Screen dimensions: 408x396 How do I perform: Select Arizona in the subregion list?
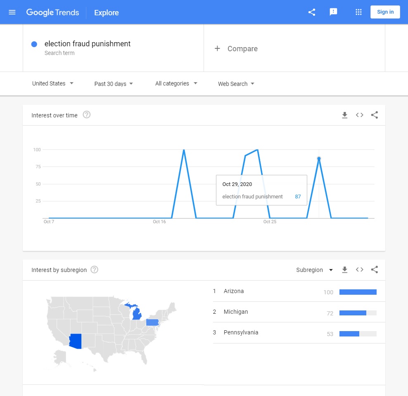tap(299, 291)
